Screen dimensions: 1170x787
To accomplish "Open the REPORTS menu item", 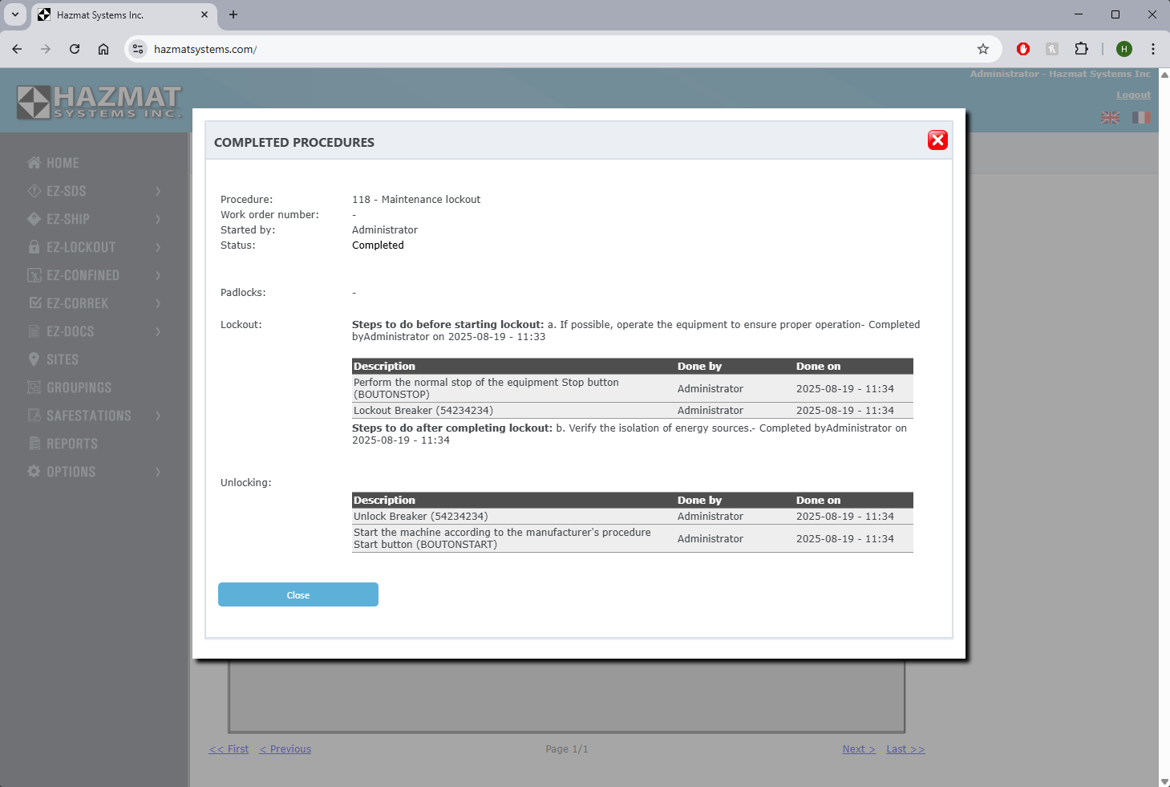I will [x=71, y=444].
